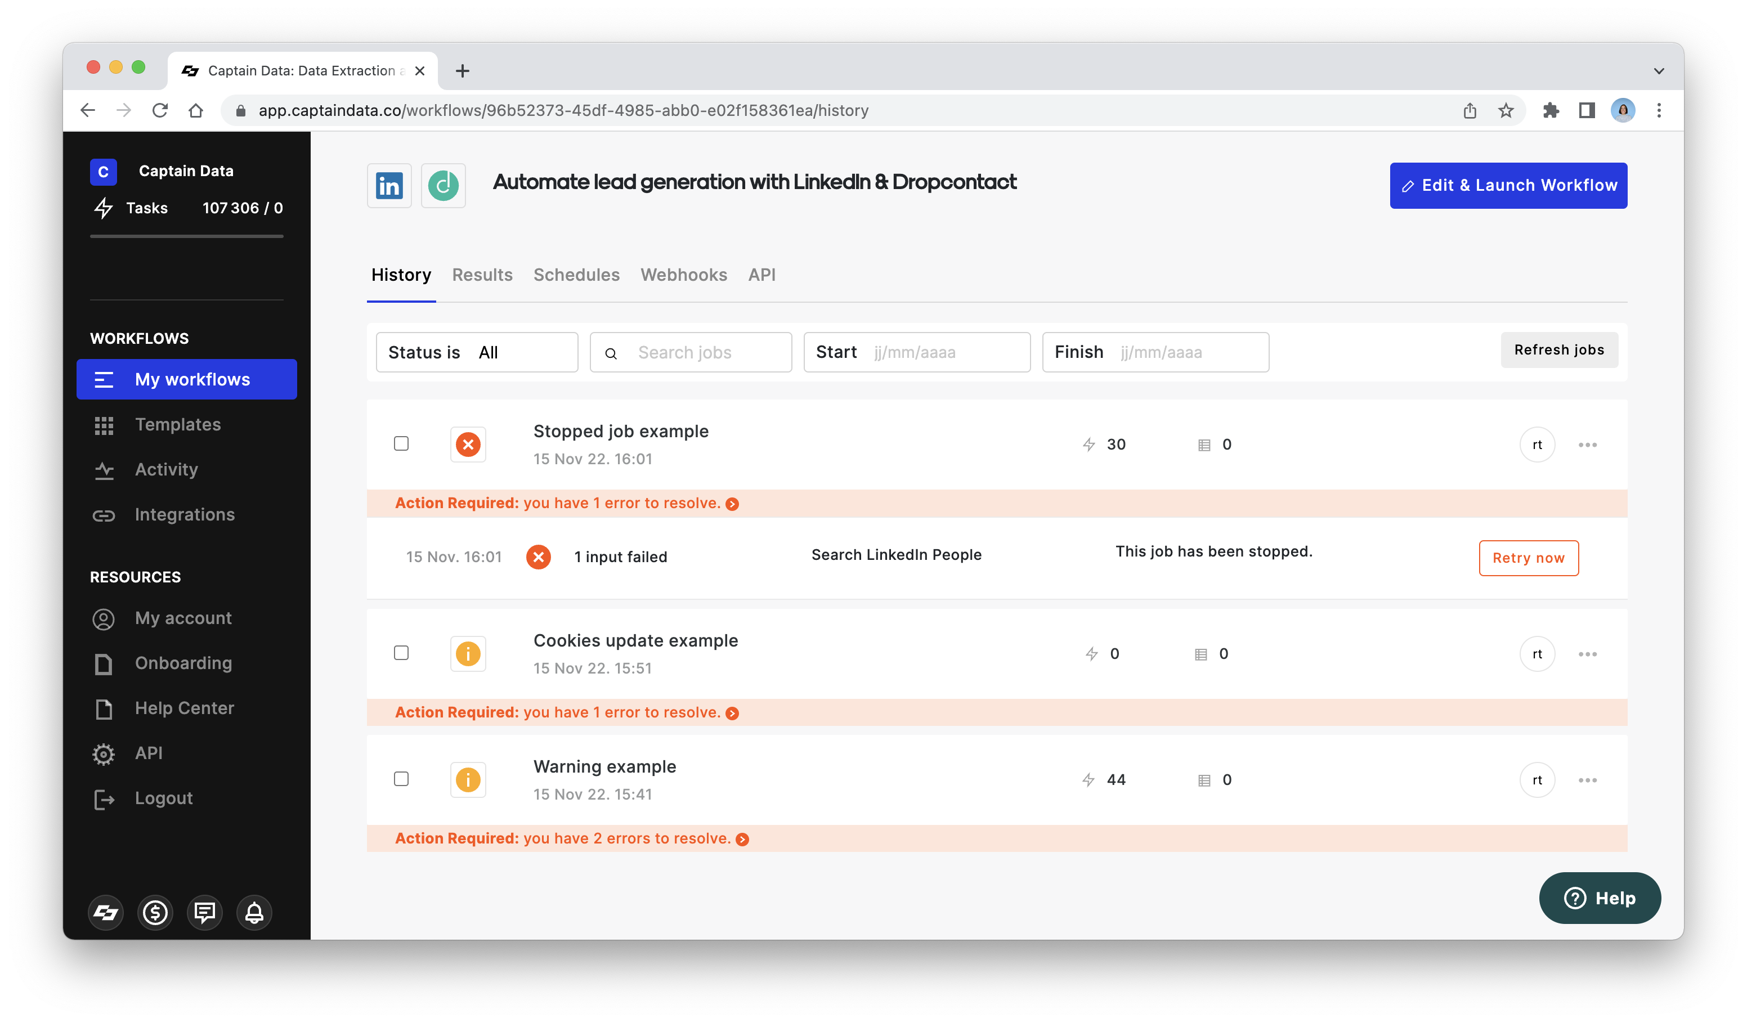Go back with browser back arrow
The width and height of the screenshot is (1747, 1023).
click(88, 110)
